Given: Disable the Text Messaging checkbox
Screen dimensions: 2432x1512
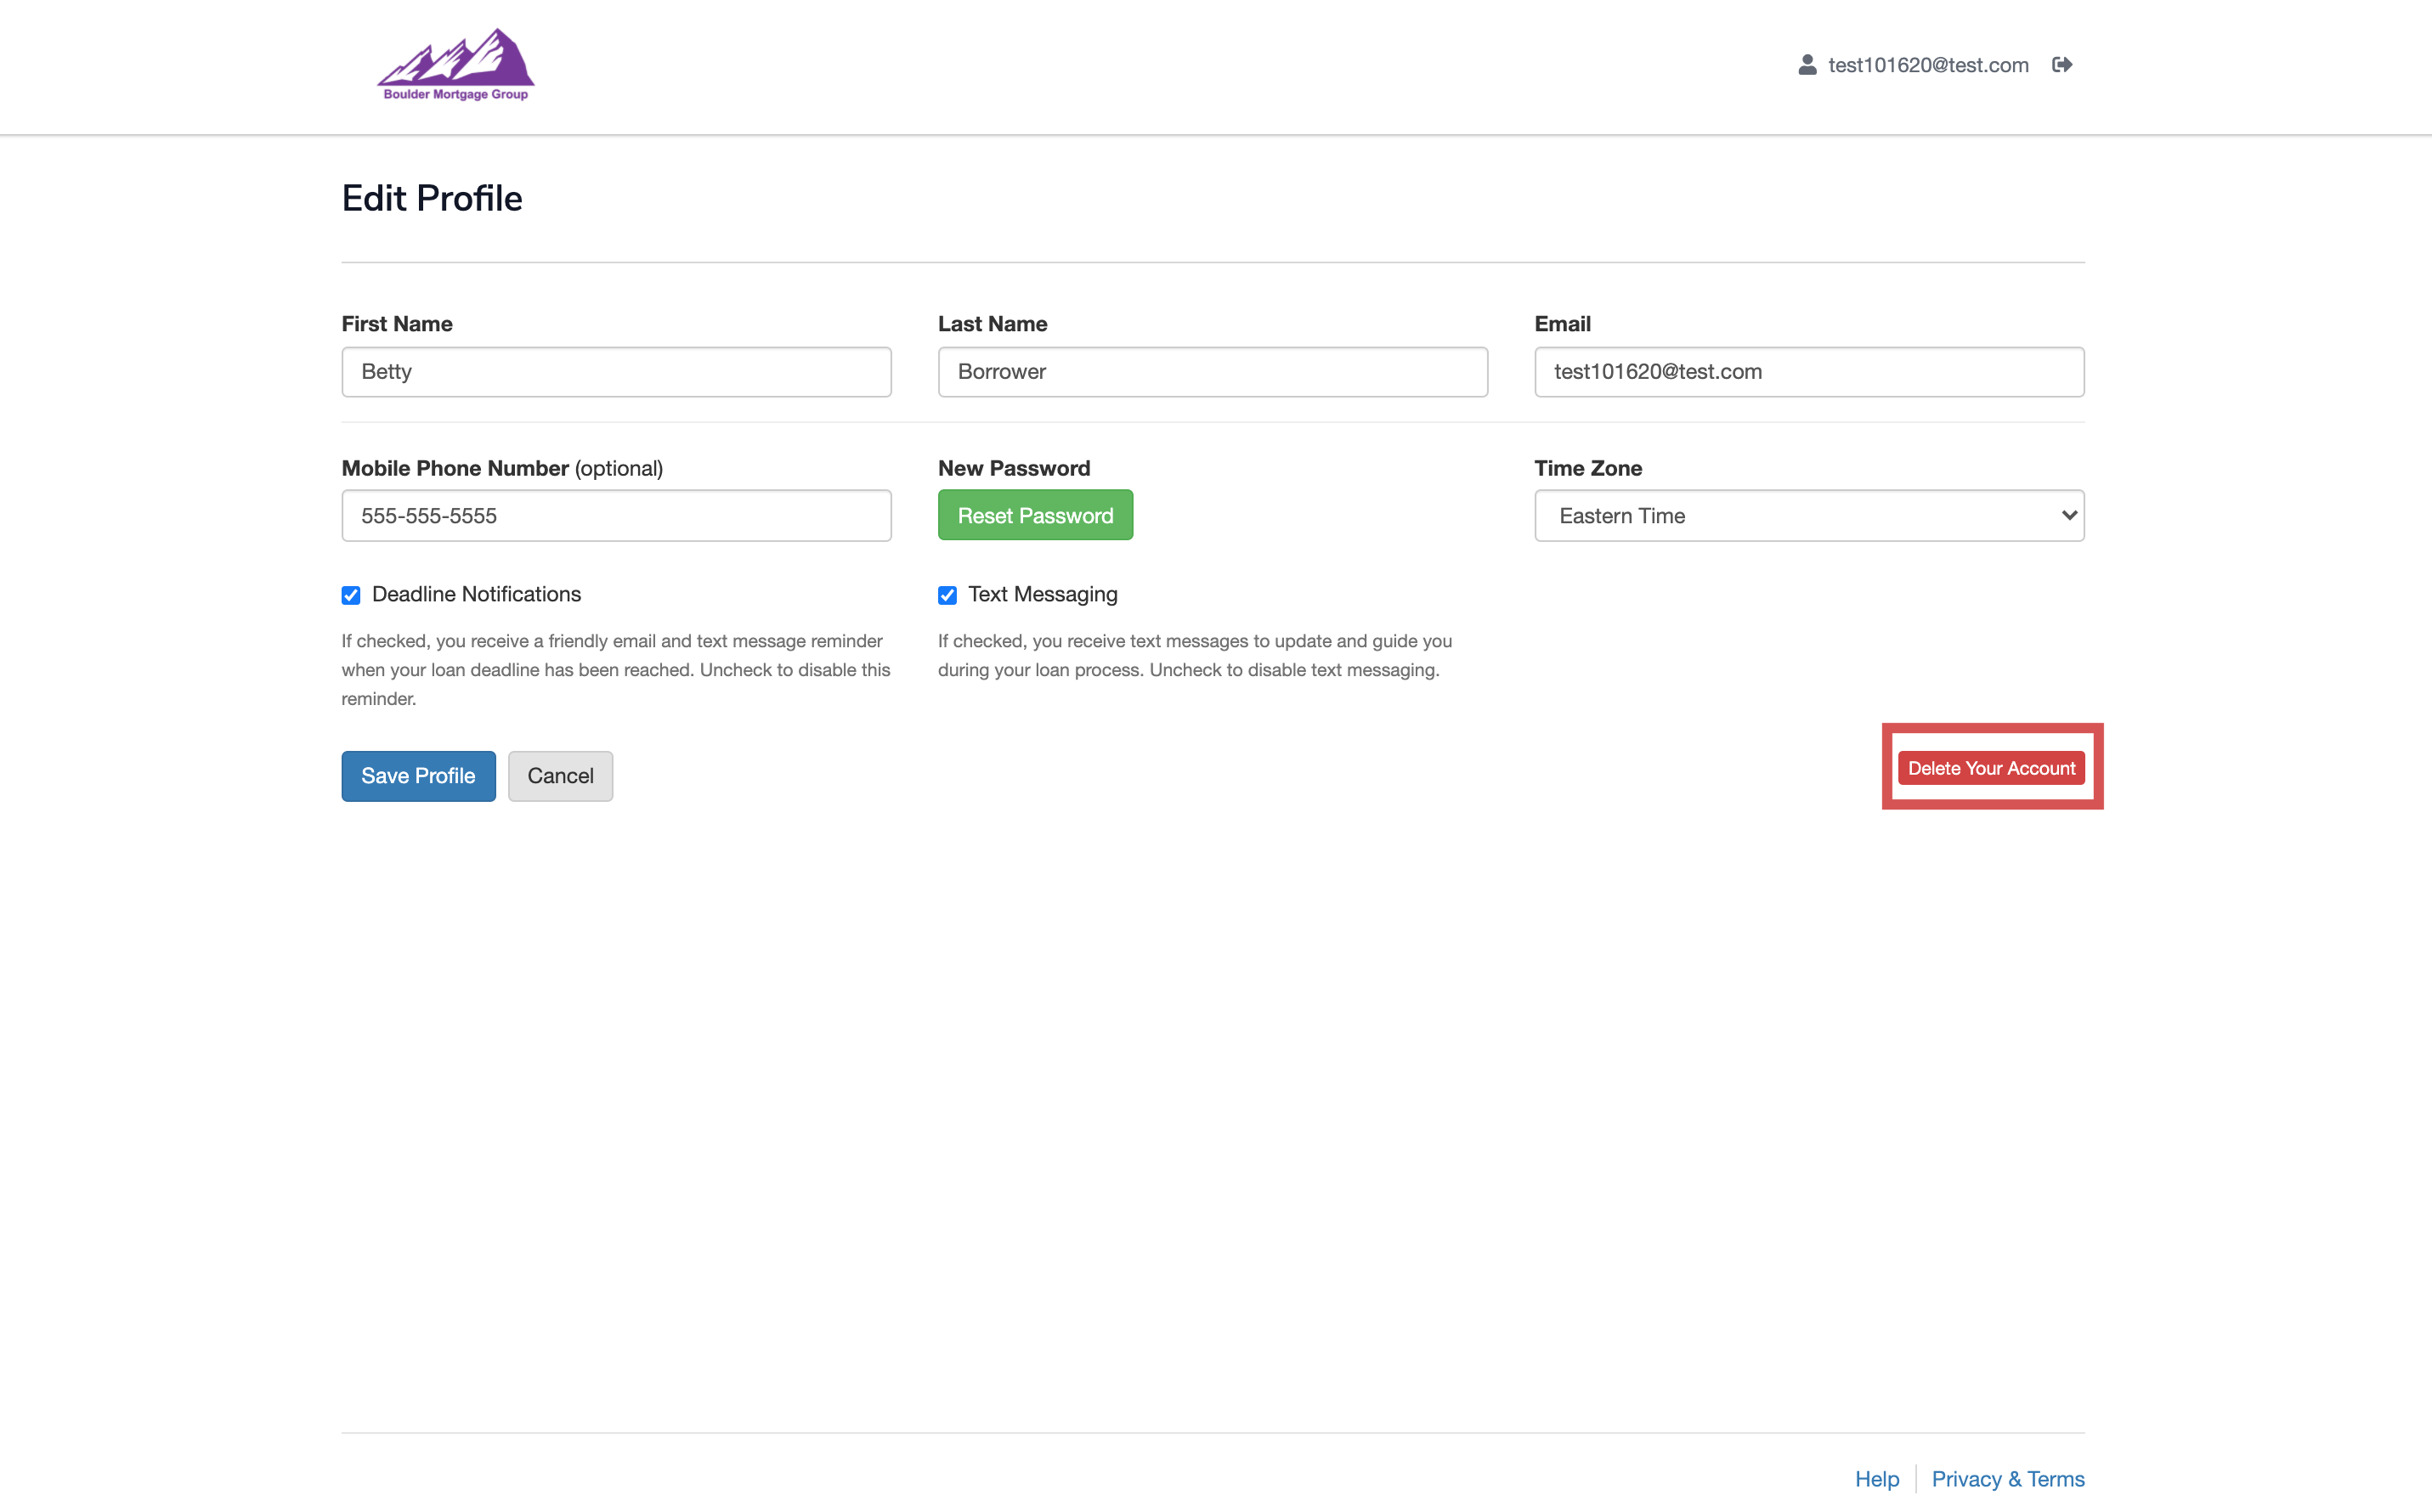Looking at the screenshot, I should point(947,595).
